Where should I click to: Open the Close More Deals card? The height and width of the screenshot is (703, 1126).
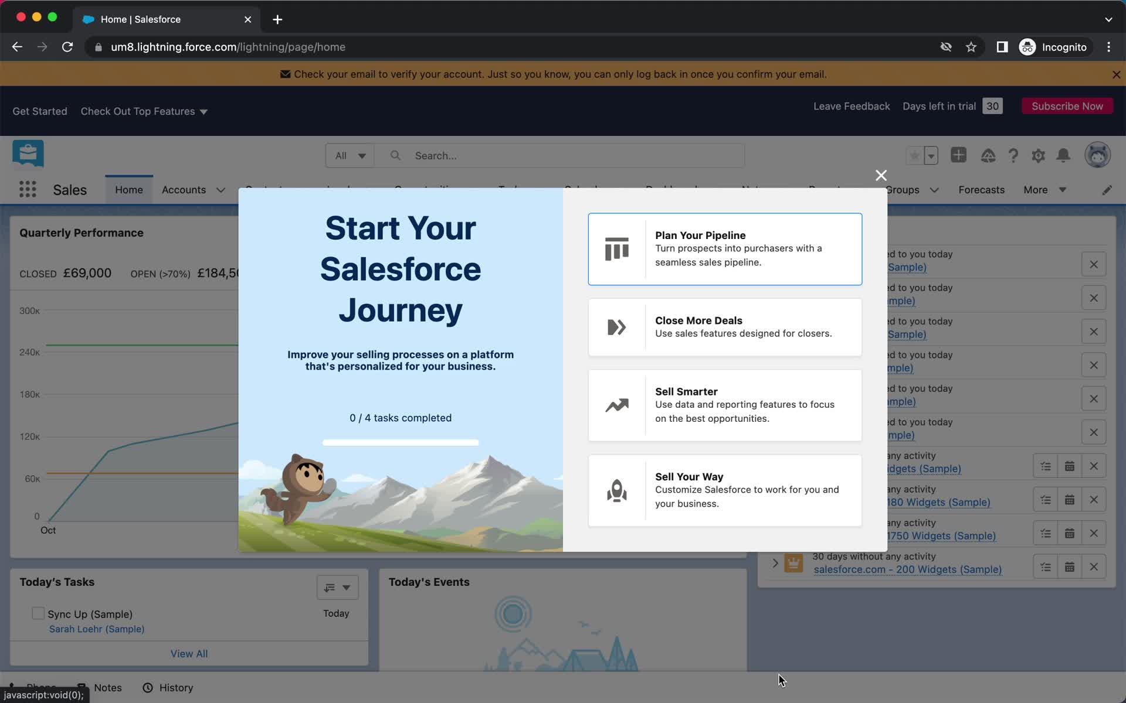coord(725,327)
